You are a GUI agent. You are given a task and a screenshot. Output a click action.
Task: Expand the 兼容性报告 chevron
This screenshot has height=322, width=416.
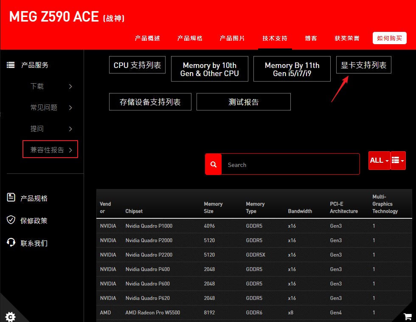coord(70,150)
